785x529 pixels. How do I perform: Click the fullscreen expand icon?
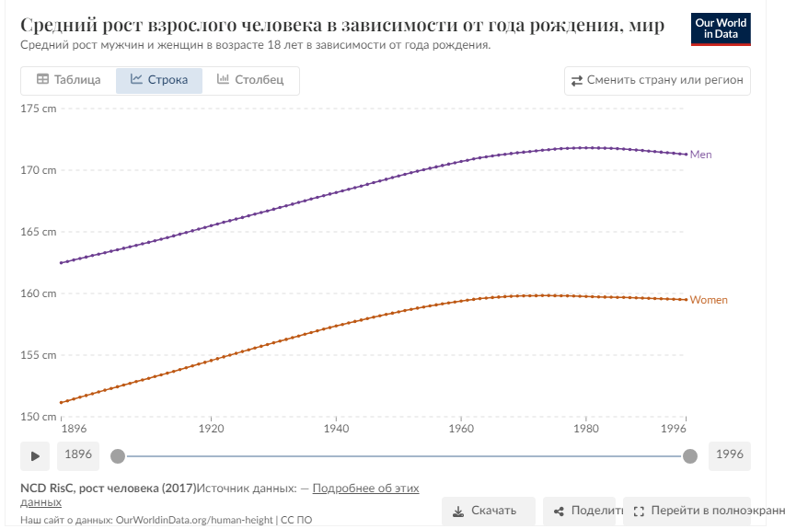[x=639, y=511]
